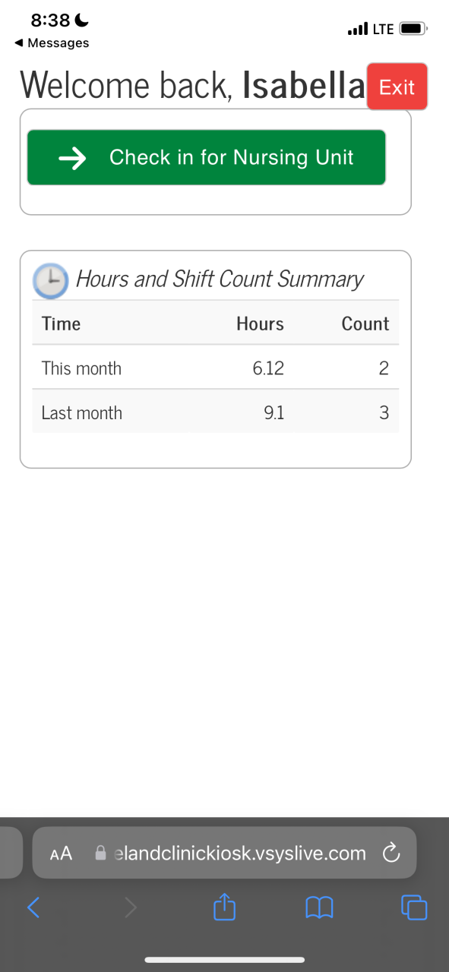This screenshot has height=972, width=449.
Task: Click the blue clock icon
Action: coord(51,280)
